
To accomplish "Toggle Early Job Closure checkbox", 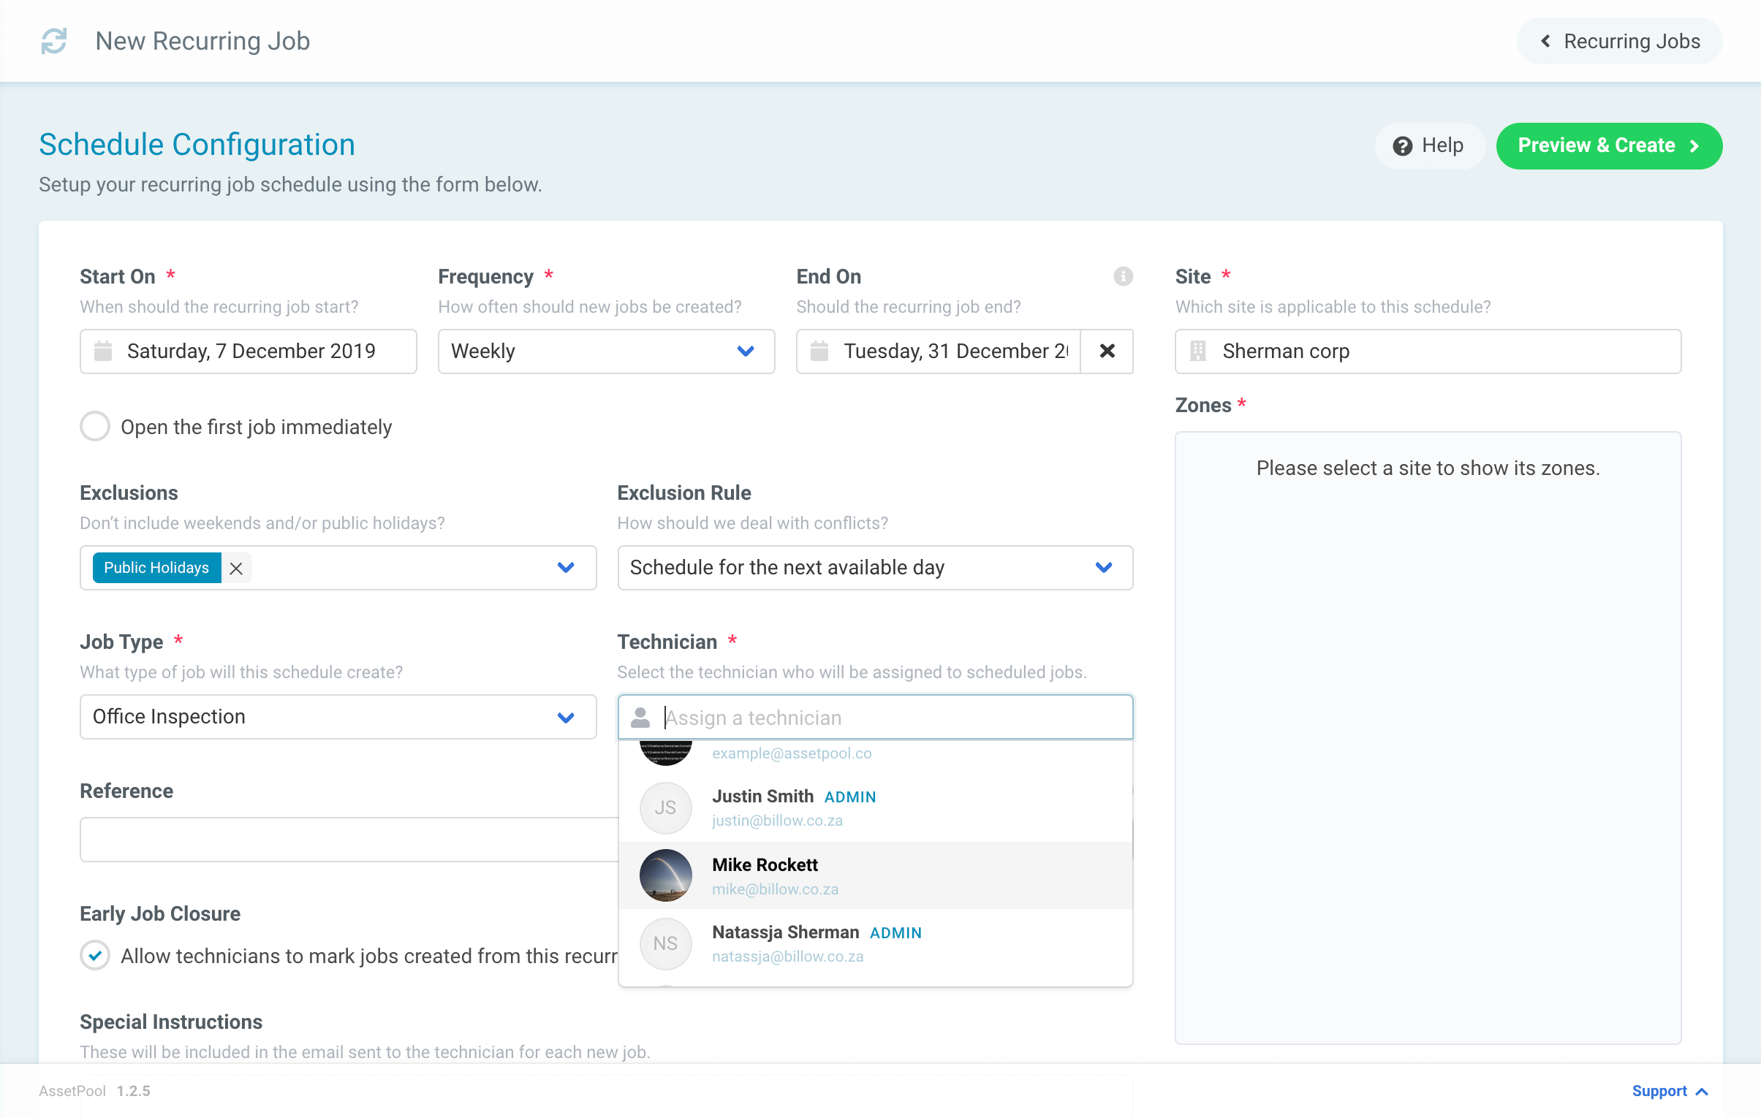I will pyautogui.click(x=95, y=956).
